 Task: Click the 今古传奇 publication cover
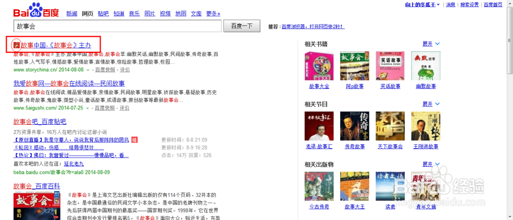click(319, 186)
